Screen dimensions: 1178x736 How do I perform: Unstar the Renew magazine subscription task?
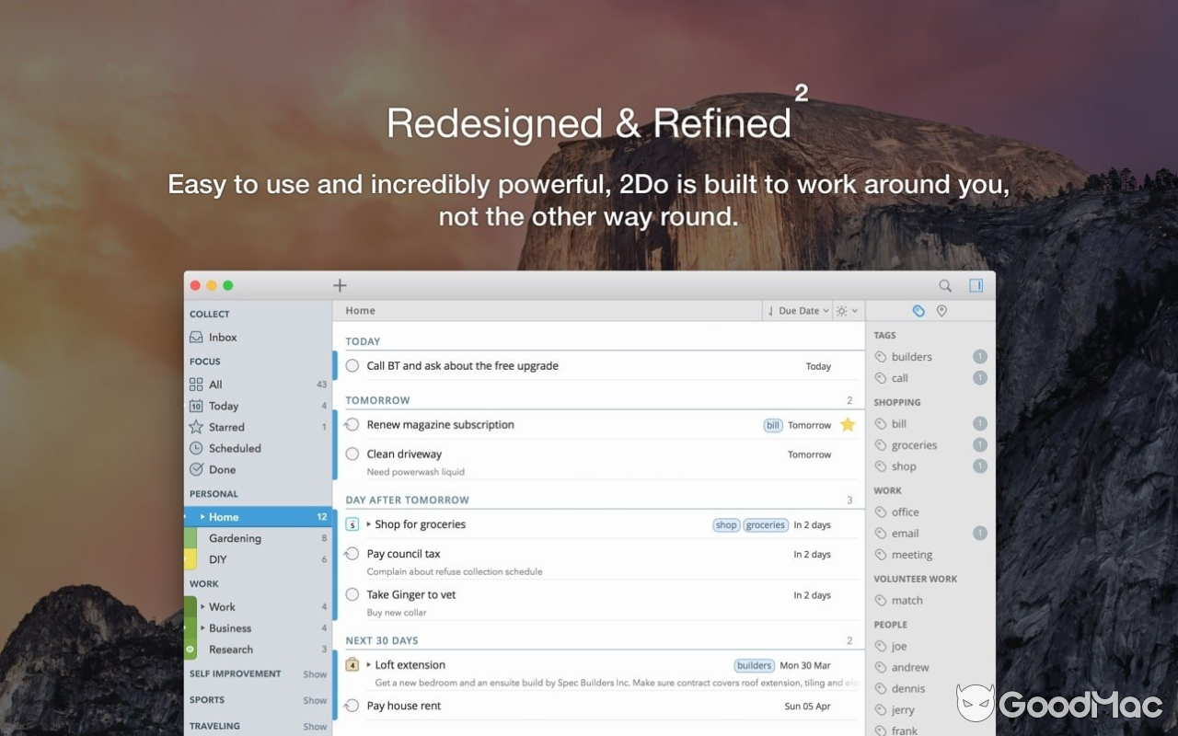(848, 424)
